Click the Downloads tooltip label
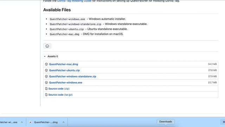Screen dimensions: 225x127 pos(166,122)
